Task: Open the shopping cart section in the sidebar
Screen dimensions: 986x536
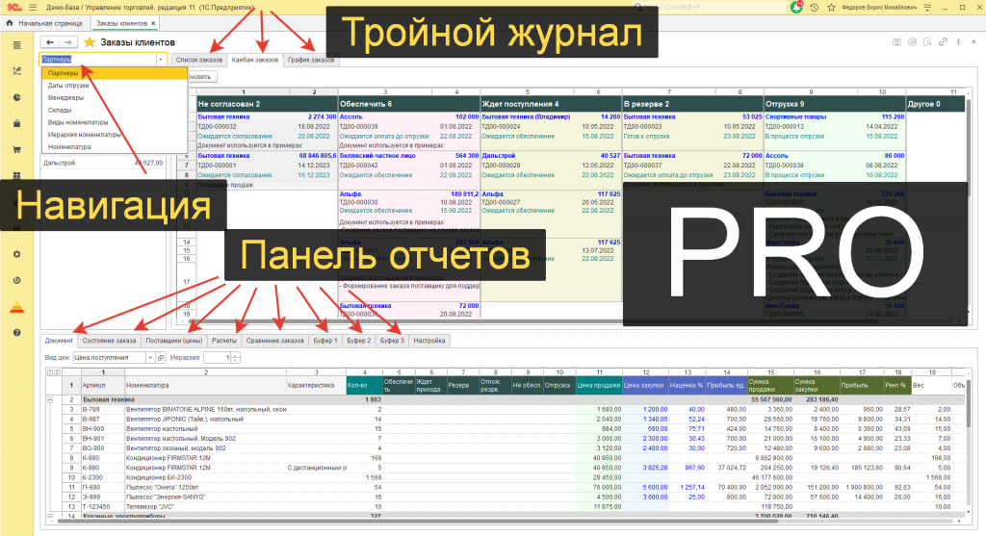Action: click(x=17, y=149)
